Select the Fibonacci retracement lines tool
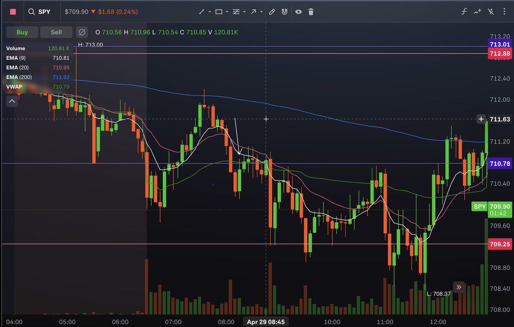 click(236, 12)
